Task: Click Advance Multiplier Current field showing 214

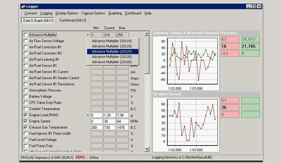Action: pos(110,35)
